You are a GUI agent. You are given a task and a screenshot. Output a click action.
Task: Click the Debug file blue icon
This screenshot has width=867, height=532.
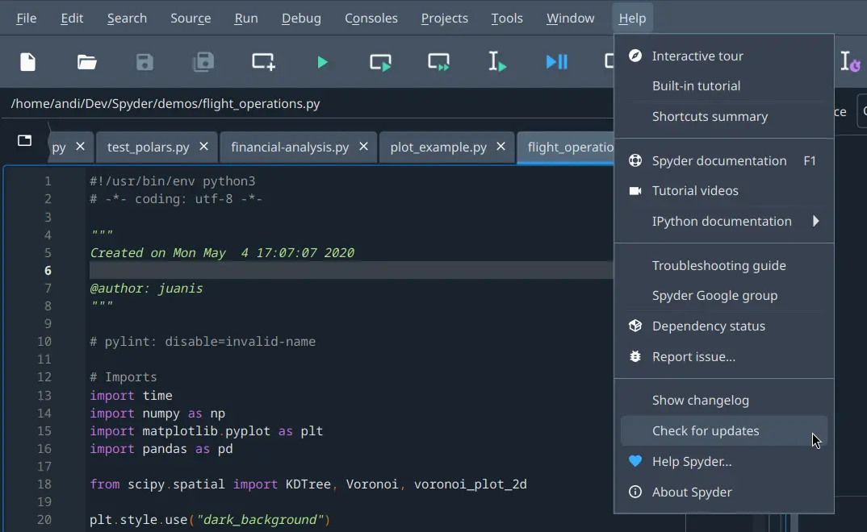556,62
